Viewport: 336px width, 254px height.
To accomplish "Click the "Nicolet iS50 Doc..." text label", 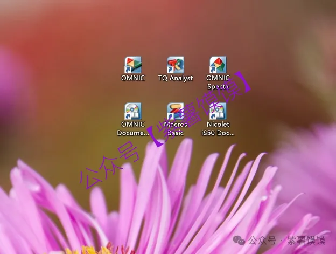I will coord(218,128).
